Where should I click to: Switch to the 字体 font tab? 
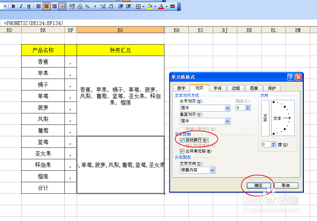point(217,88)
